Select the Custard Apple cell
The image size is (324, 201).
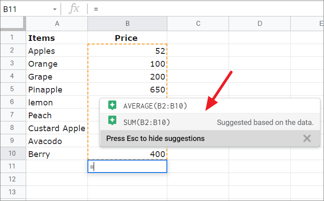(x=57, y=128)
